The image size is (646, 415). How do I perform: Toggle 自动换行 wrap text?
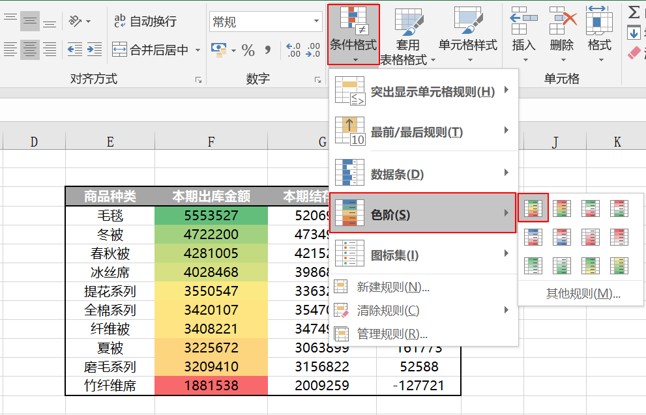coord(145,21)
